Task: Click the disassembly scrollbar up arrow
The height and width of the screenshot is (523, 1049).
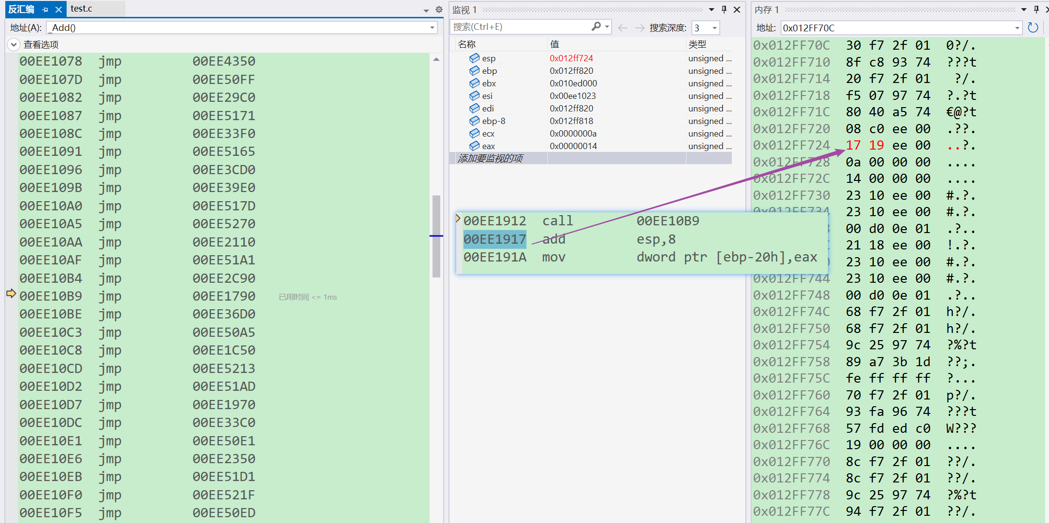Action: pyautogui.click(x=436, y=59)
